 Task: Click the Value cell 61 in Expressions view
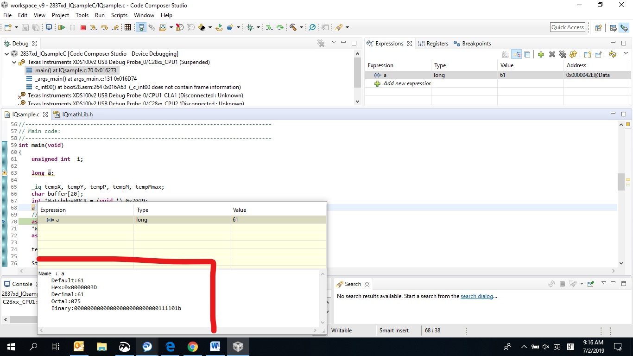tap(530, 75)
